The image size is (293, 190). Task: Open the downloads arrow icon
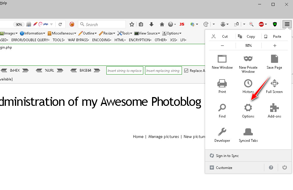pos(151,24)
